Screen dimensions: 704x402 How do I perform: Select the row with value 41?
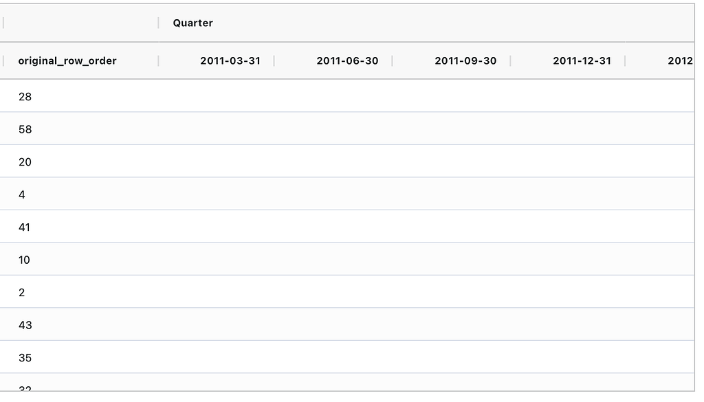25,227
